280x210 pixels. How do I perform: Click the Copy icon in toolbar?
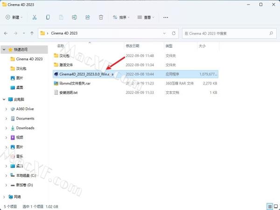[x=48, y=17]
